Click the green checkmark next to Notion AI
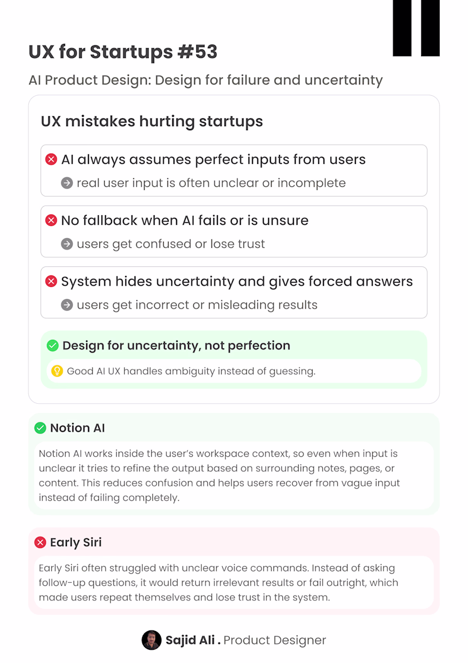Viewport: 468px width, 663px height. [40, 428]
